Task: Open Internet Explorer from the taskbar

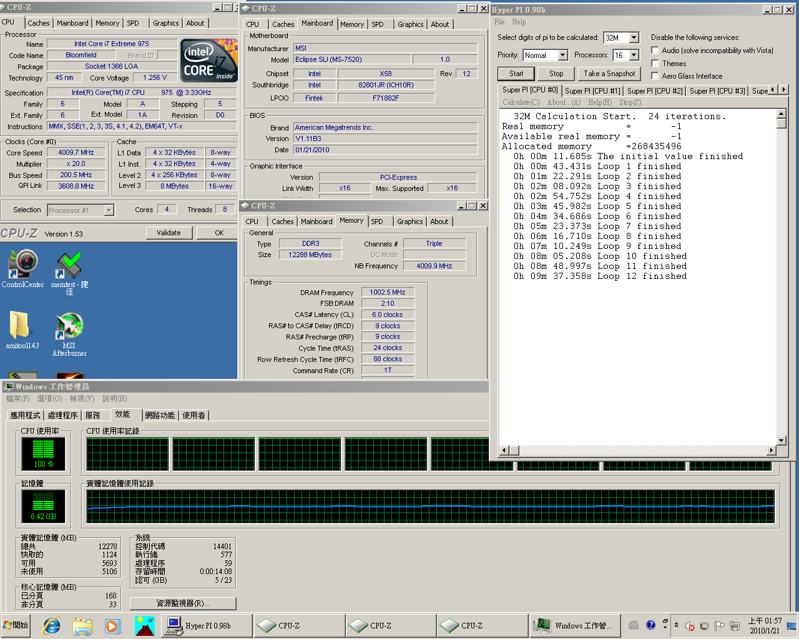Action: click(52, 625)
